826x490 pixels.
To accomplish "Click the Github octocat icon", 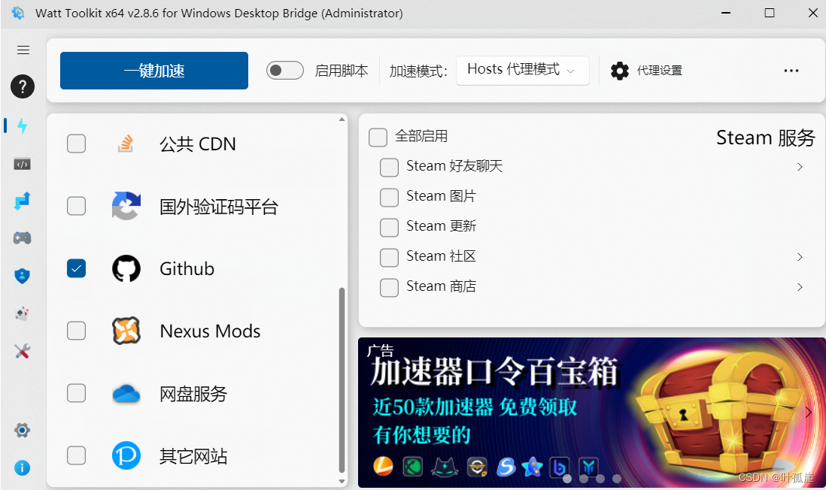I will coord(126,268).
